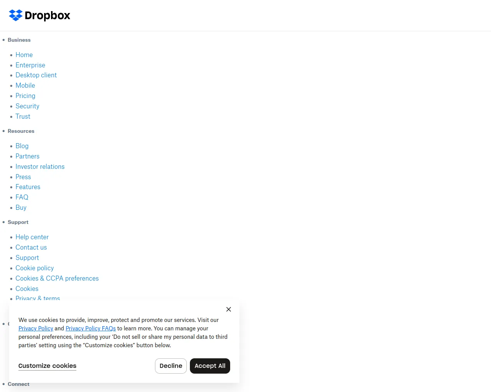The height and width of the screenshot is (392, 491).
Task: Open the Features page link
Action: 28,187
